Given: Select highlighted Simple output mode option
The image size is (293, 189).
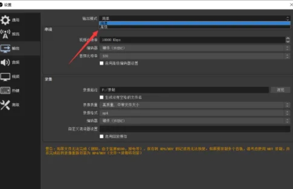Looking at the screenshot, I should tap(194, 23).
